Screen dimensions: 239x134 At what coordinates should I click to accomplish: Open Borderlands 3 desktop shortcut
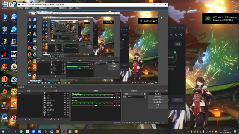coord(5,43)
